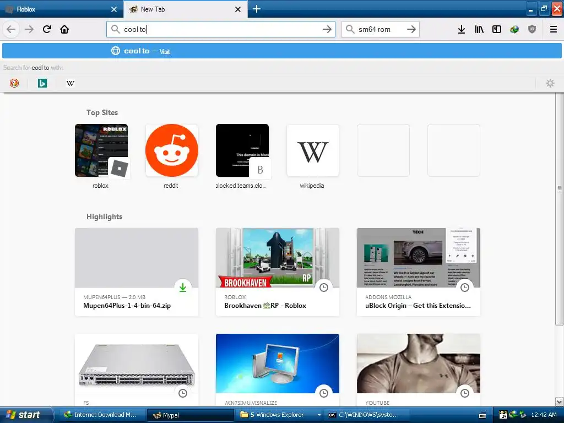Click the sm64 rom search field
The image size is (564, 423).
point(380,29)
